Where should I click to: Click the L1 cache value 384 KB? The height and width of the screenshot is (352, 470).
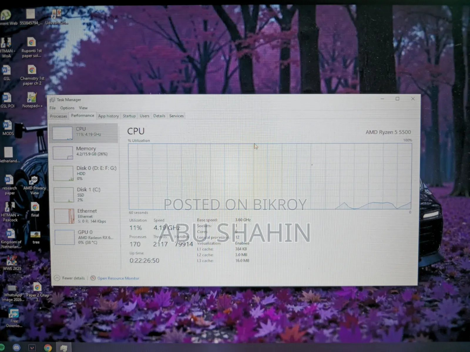241,249
